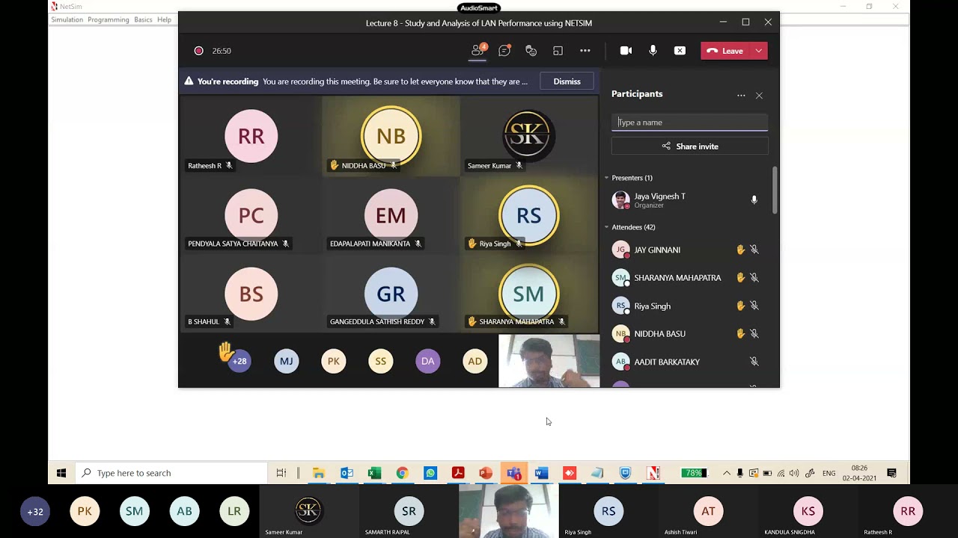Click SHARANYA MAHAPATRA's raised hand in list
The width and height of the screenshot is (958, 538).
tap(740, 277)
